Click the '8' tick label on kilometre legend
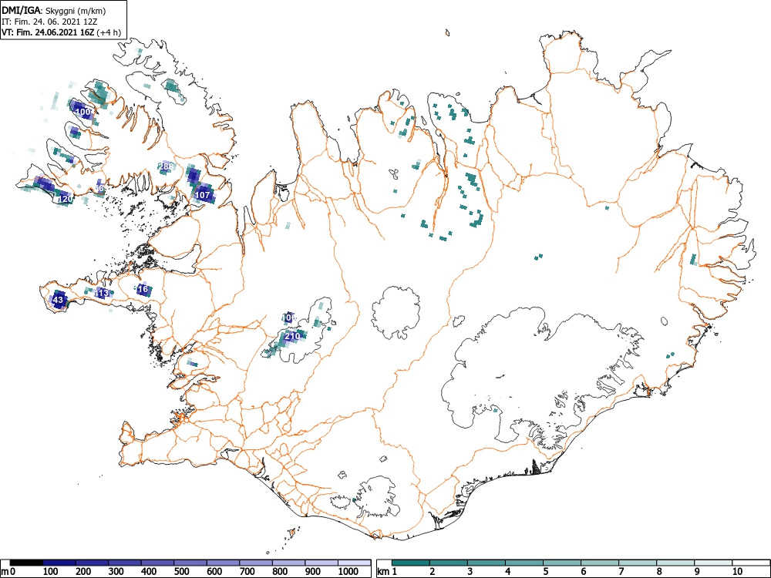The height and width of the screenshot is (578, 771). (x=659, y=572)
